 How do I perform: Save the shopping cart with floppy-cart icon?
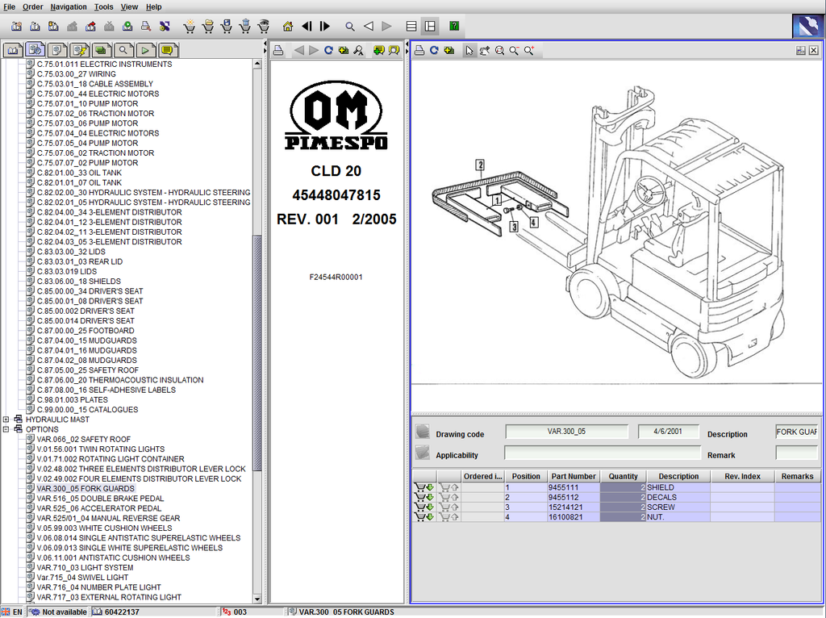[227, 27]
